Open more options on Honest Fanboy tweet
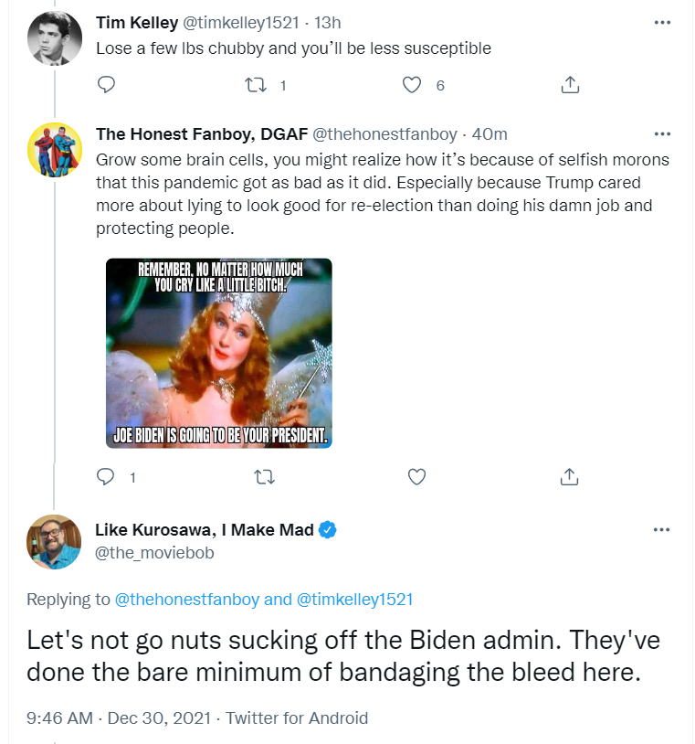The width and height of the screenshot is (695, 744). point(662,133)
